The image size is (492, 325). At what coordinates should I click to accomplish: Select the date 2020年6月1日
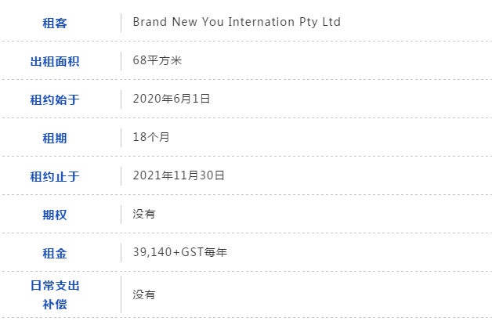[x=172, y=99]
